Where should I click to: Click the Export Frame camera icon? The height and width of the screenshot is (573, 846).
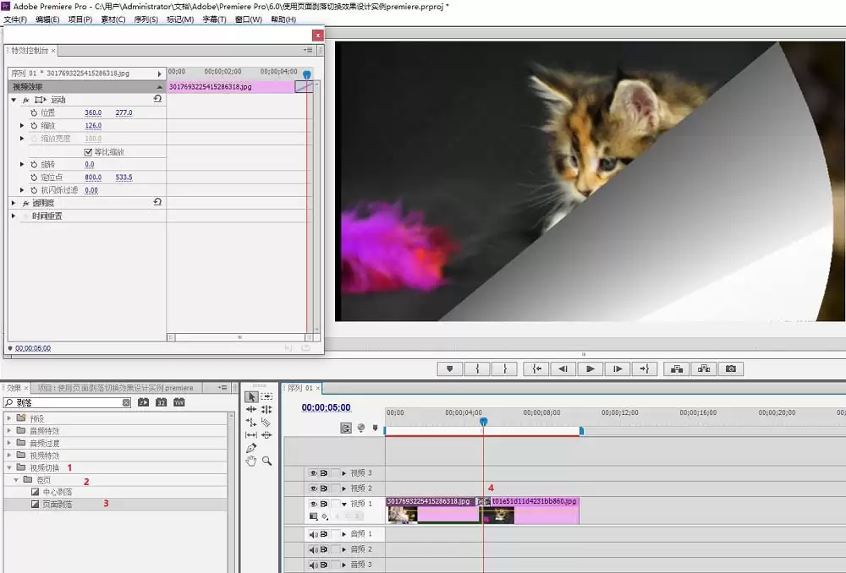tap(730, 368)
